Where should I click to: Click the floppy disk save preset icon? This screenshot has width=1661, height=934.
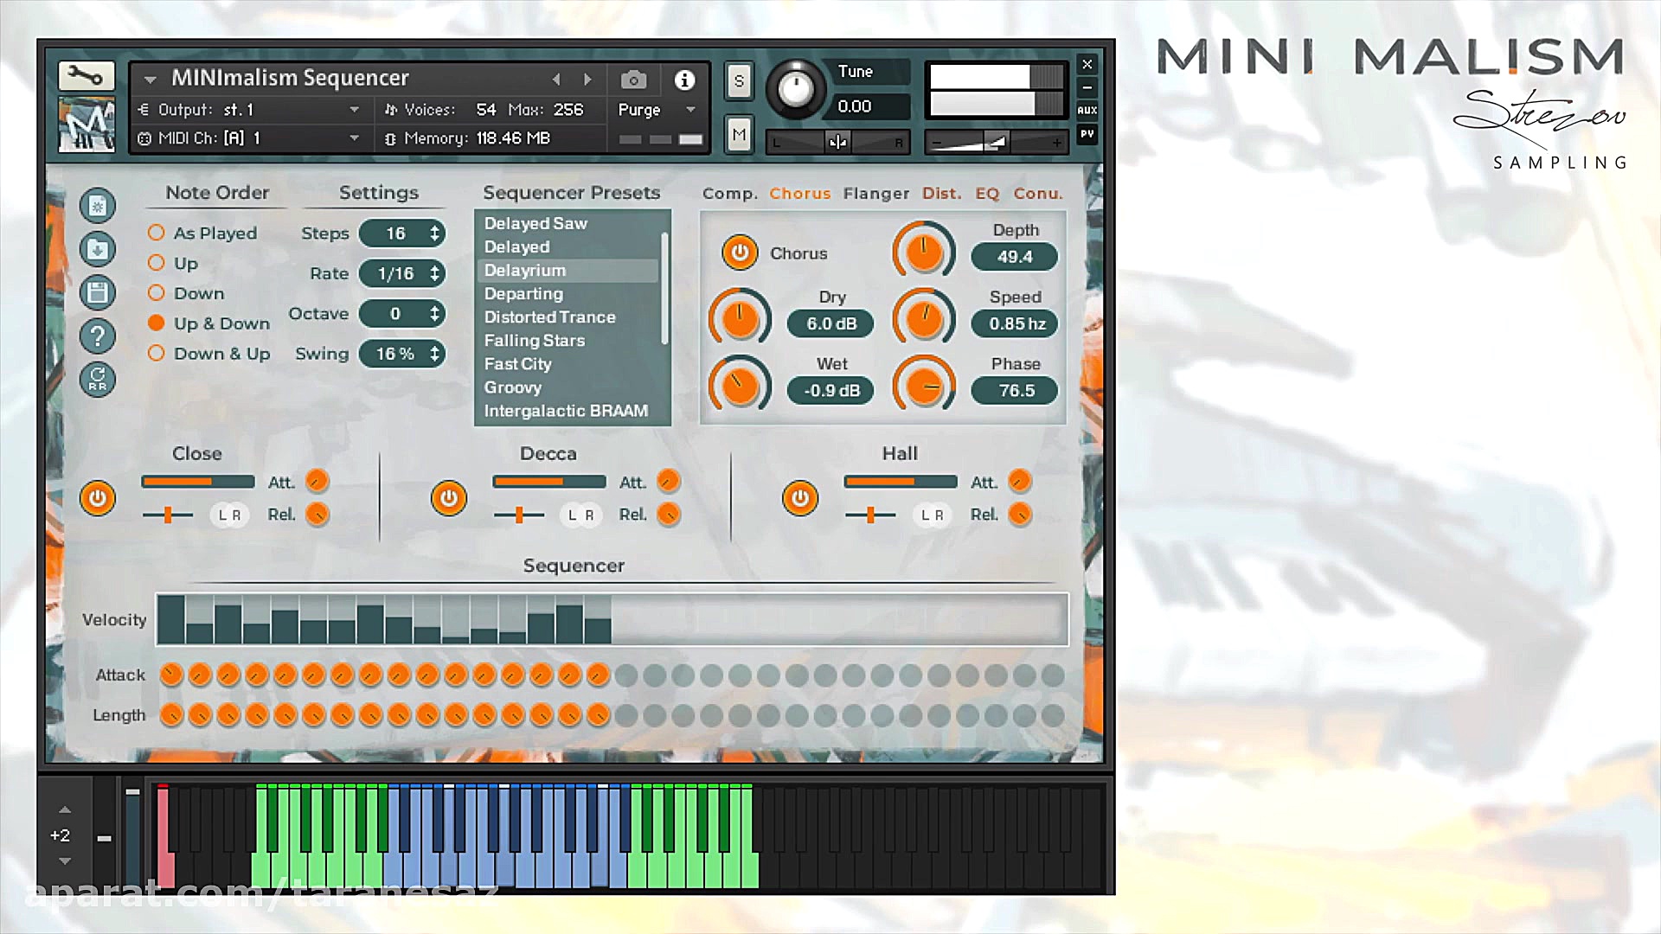point(98,292)
